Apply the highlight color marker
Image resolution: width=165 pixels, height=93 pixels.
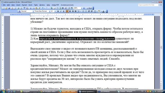[99, 11]
